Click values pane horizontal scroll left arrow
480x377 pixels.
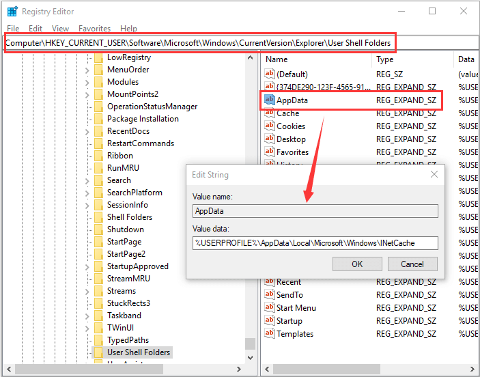267,369
